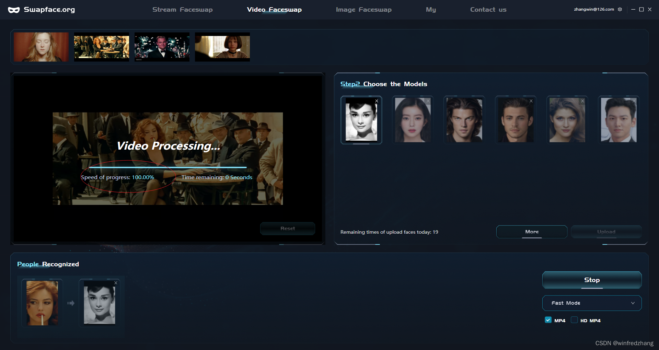Remove assigned face in People Recognized
Image resolution: width=659 pixels, height=350 pixels.
pos(116,283)
